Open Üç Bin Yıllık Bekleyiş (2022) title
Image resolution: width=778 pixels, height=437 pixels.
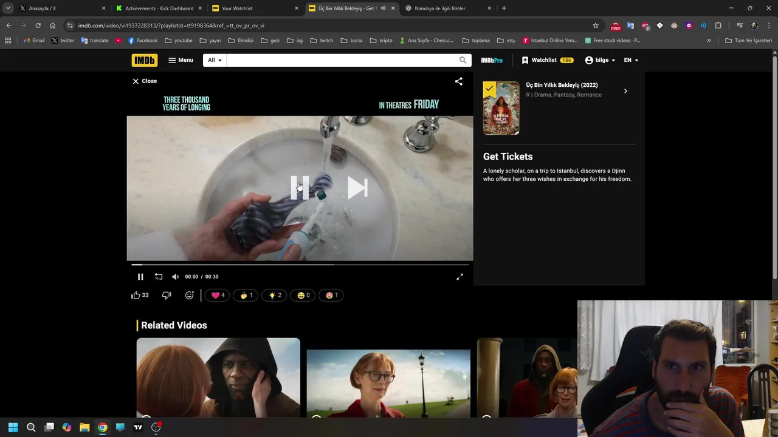pyautogui.click(x=562, y=85)
